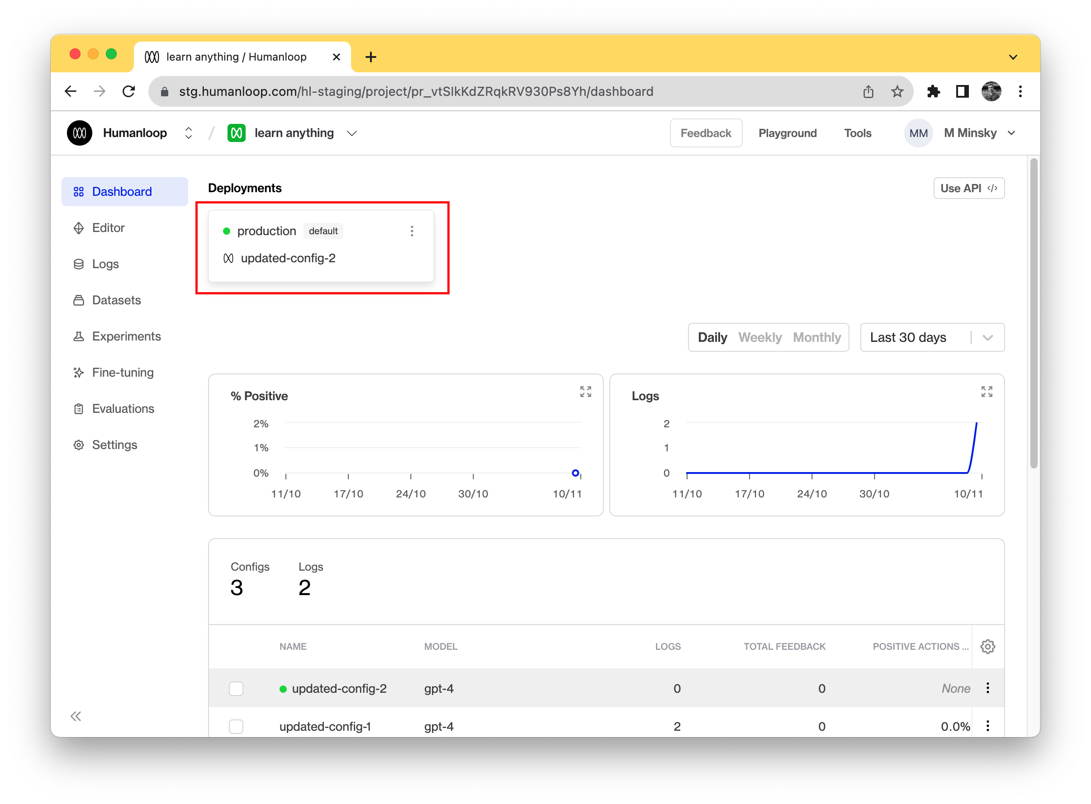The height and width of the screenshot is (804, 1091).
Task: Switch chart granularity to Weekly
Action: (x=759, y=337)
